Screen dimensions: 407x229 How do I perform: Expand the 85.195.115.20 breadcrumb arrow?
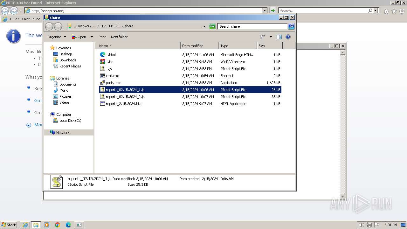(122, 26)
